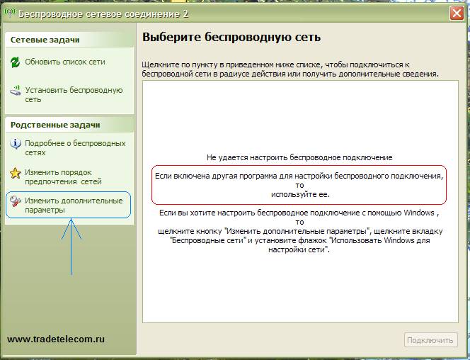470x360 pixels.
Task: Open "Изменить дополнительные параметры" link
Action: click(74, 206)
